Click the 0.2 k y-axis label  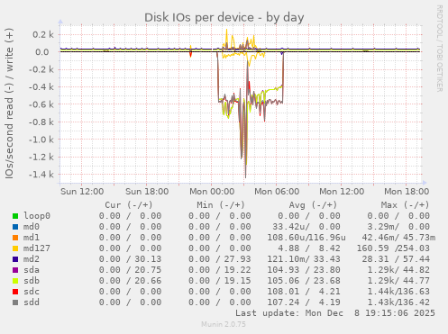pos(43,34)
